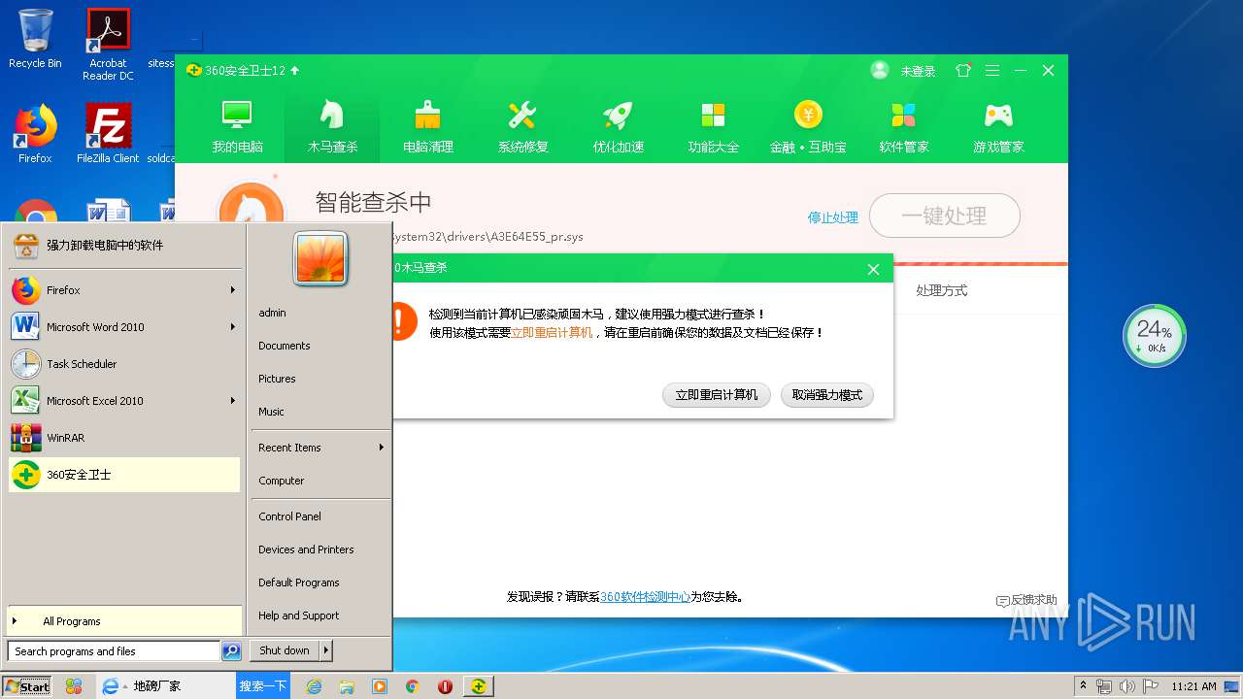Open 我的电脑 tab in 360 Safe
1243x699 pixels.
tap(237, 126)
